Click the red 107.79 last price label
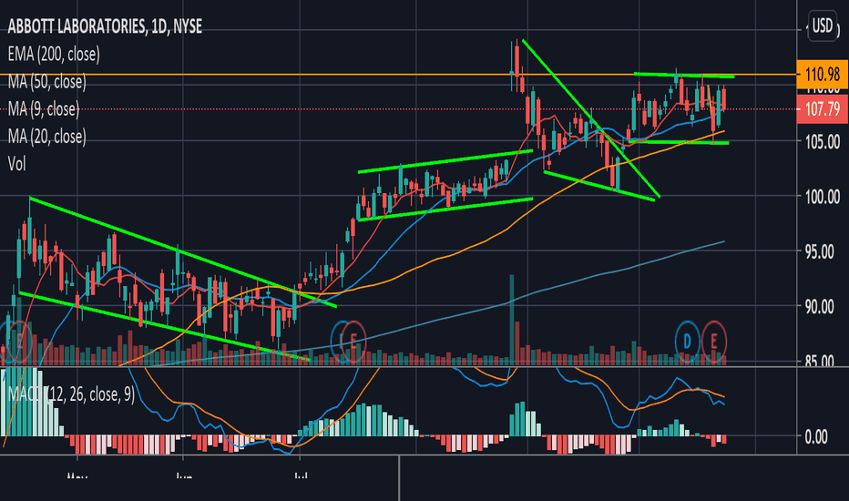 coord(822,109)
